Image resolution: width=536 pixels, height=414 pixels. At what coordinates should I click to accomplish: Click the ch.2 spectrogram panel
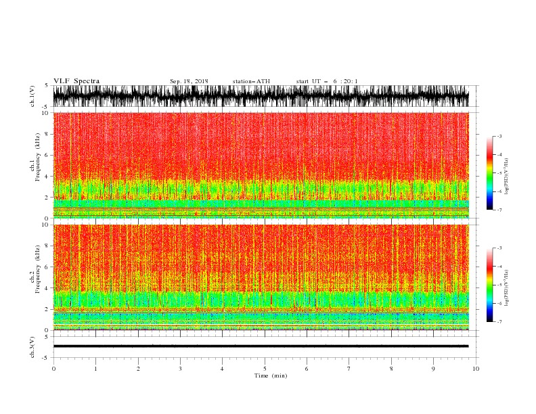(261, 277)
